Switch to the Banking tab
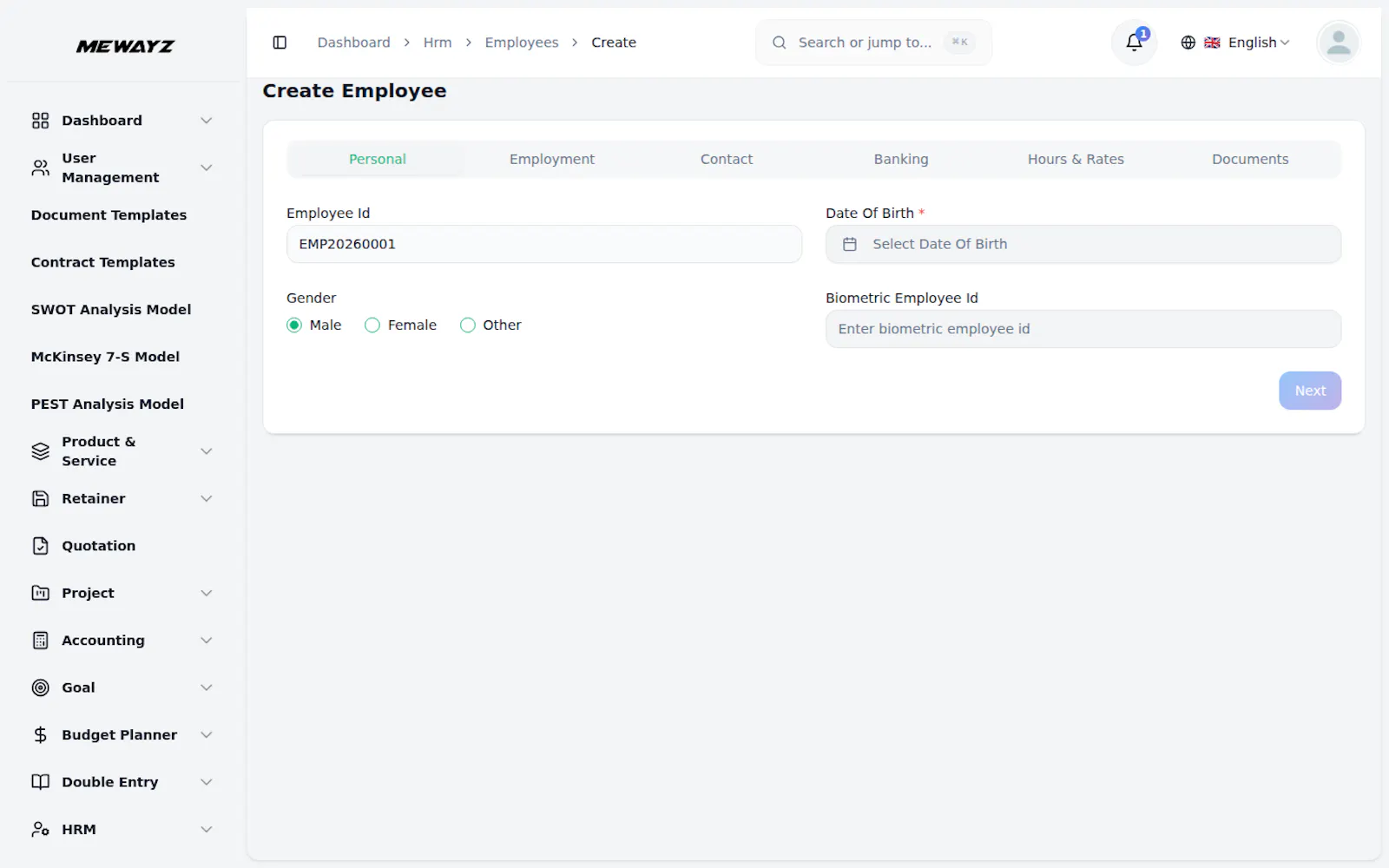 click(901, 159)
